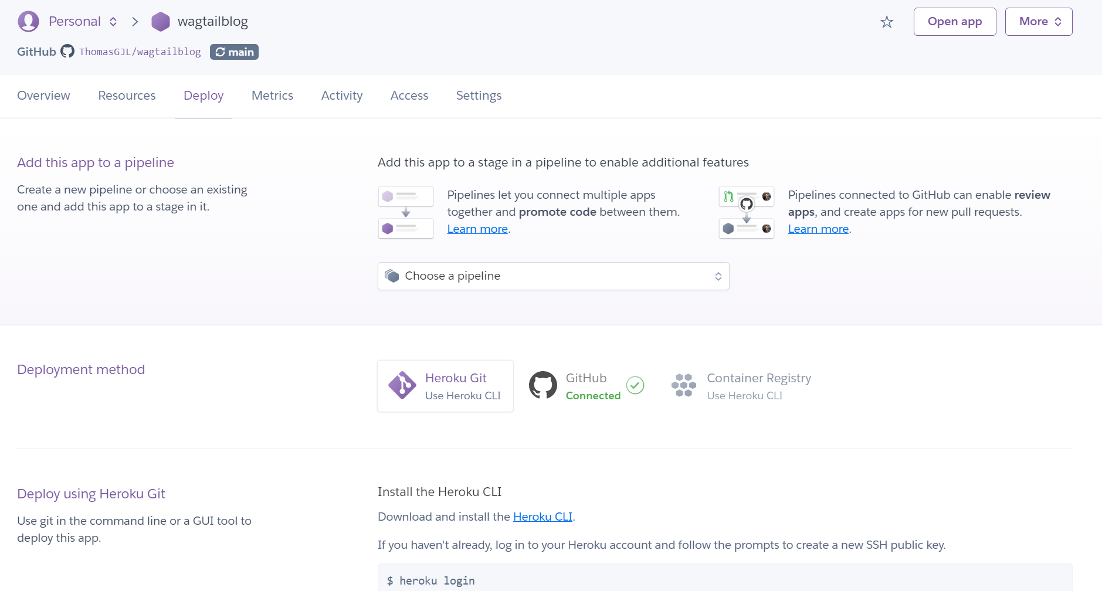Click the 'Add this app to a pipeline' heading
This screenshot has width=1102, height=591.
tap(96, 162)
